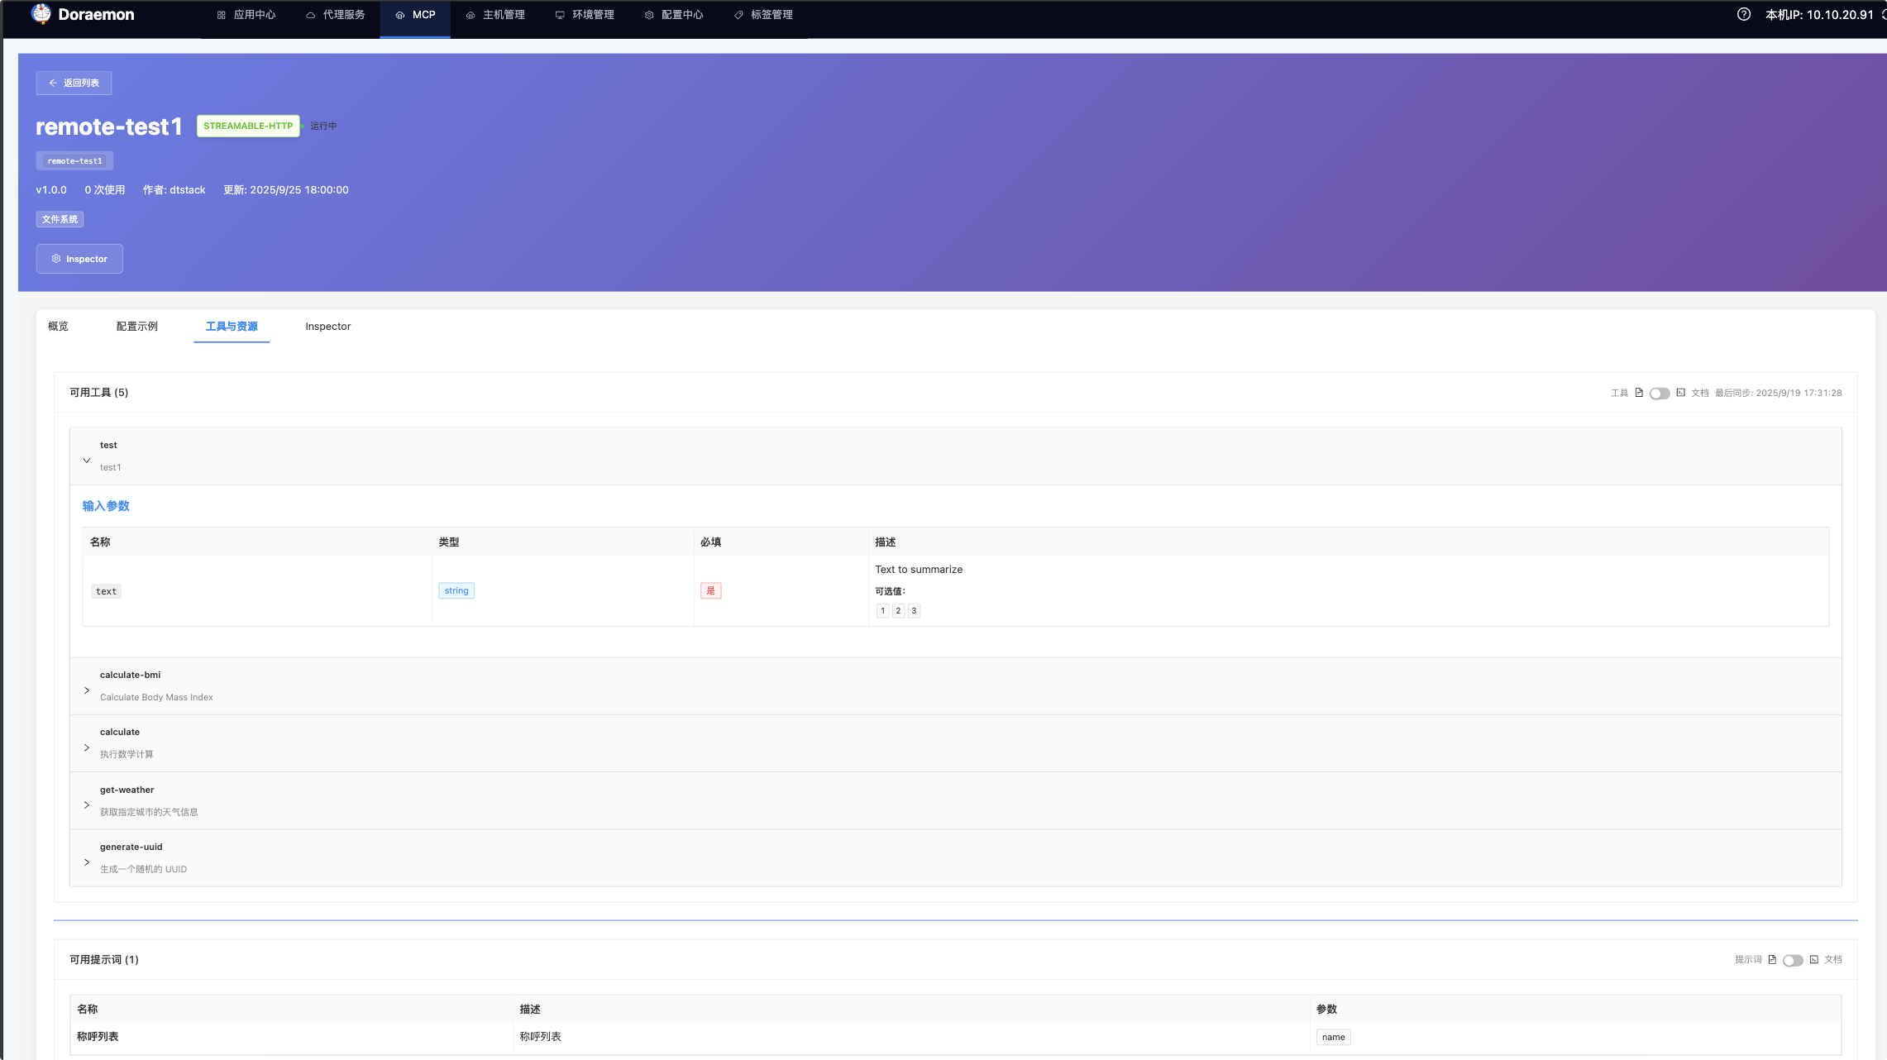This screenshot has height=1060, width=1887.
Task: Click the help question mark icon
Action: point(1743,14)
